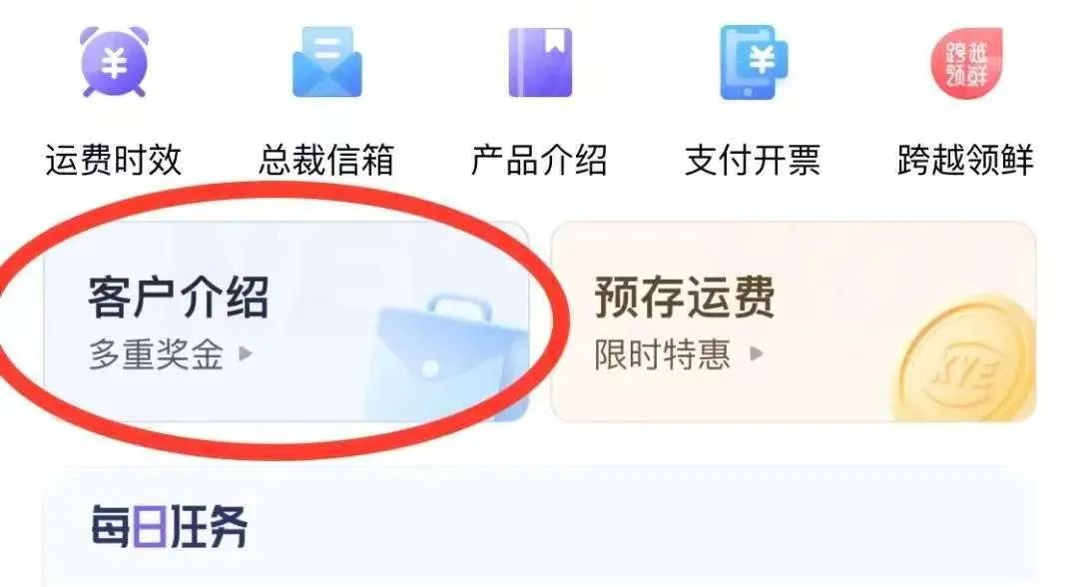Tap the 跨越领鲜 text label
1078x587 pixels.
tap(965, 160)
